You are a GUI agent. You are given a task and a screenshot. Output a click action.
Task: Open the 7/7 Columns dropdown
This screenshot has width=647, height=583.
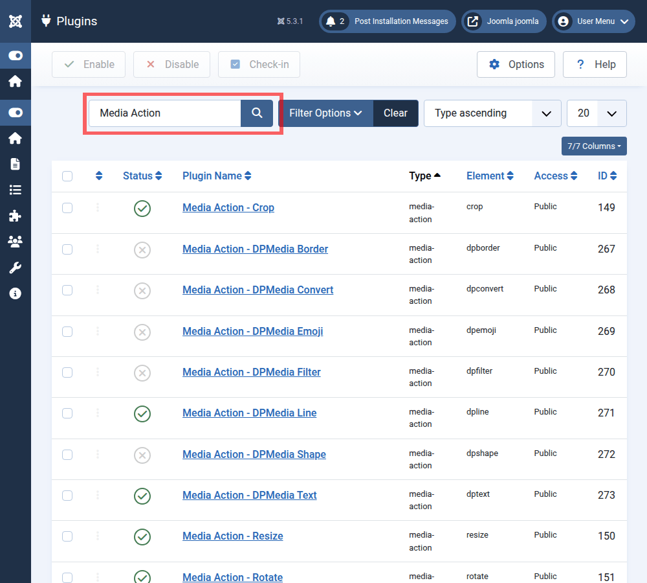[593, 146]
